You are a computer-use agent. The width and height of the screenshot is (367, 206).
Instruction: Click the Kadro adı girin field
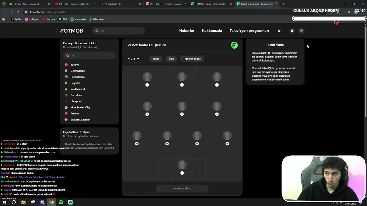point(182,189)
